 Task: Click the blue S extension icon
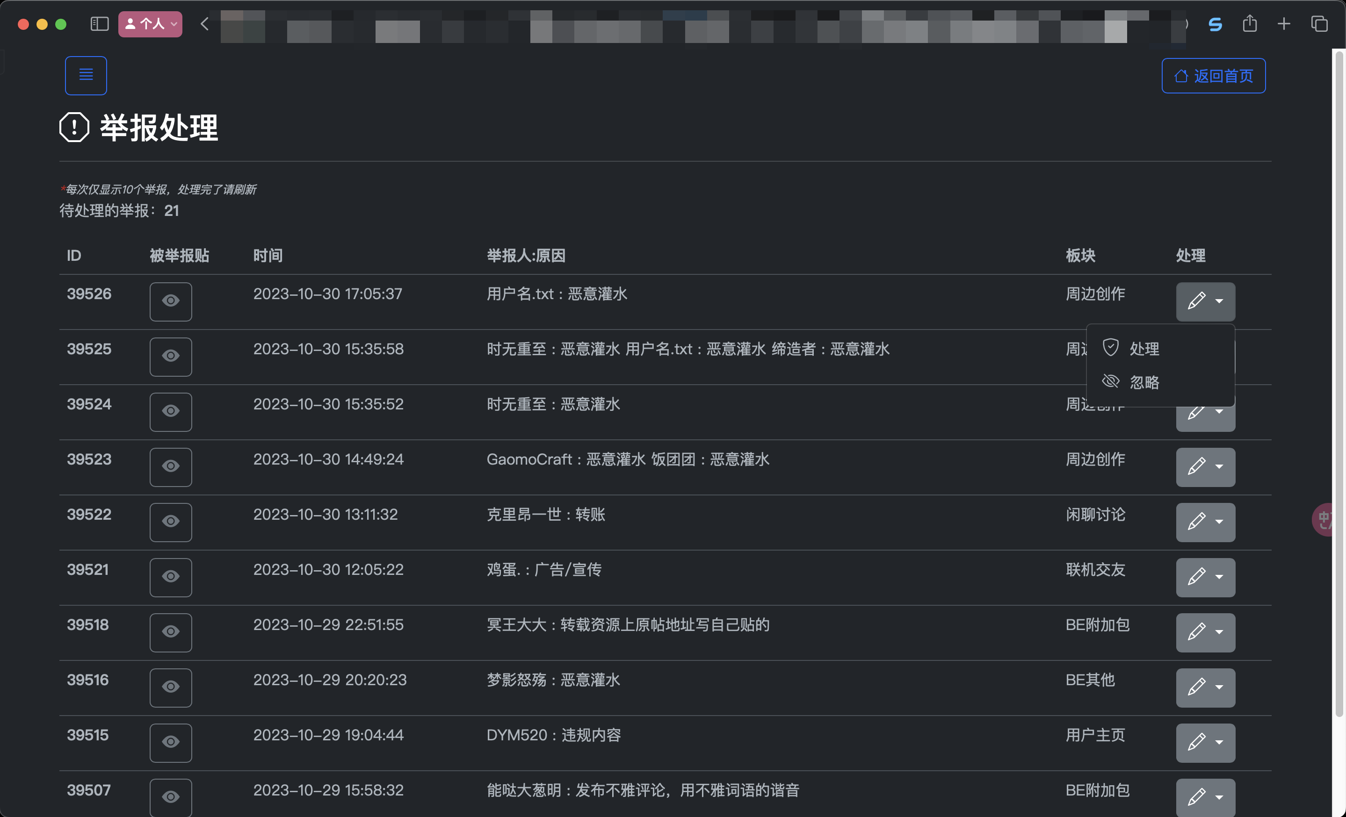click(1215, 25)
